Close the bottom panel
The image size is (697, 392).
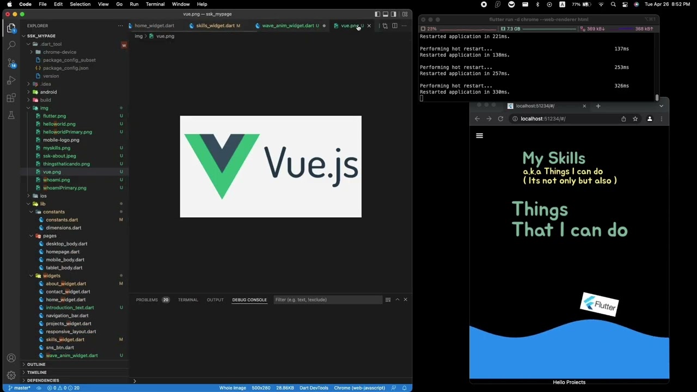point(405,299)
